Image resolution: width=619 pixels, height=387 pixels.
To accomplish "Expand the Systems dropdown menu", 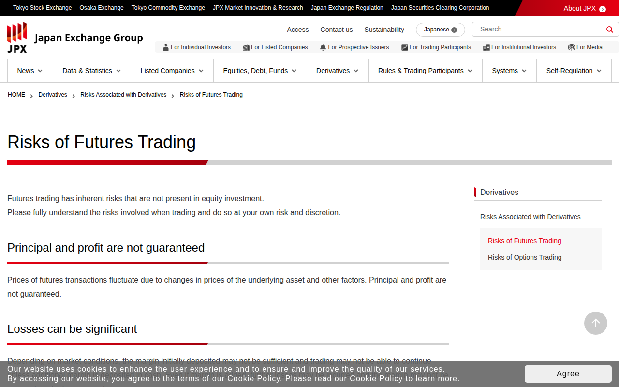I will point(510,71).
